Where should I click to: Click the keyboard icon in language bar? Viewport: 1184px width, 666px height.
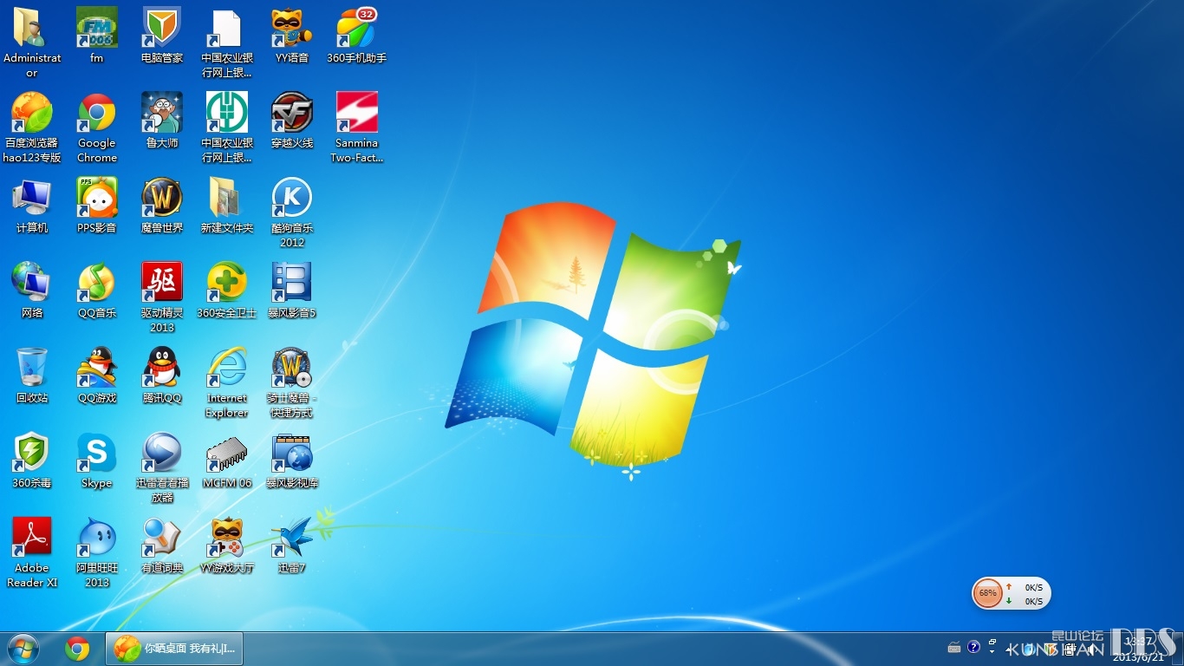(954, 647)
